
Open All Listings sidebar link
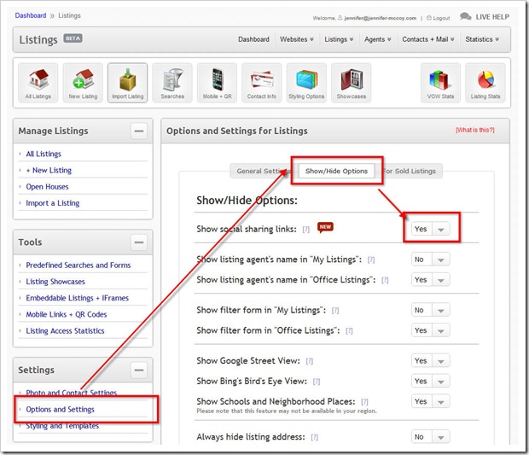click(x=44, y=154)
